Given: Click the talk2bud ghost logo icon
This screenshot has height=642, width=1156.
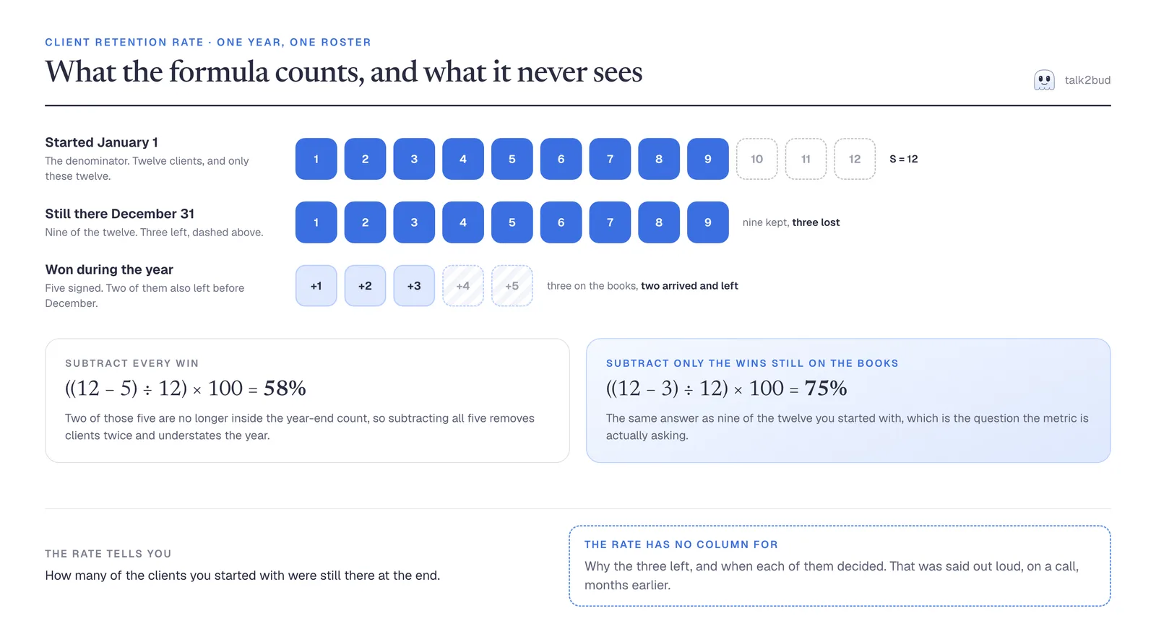Looking at the screenshot, I should tap(1044, 80).
